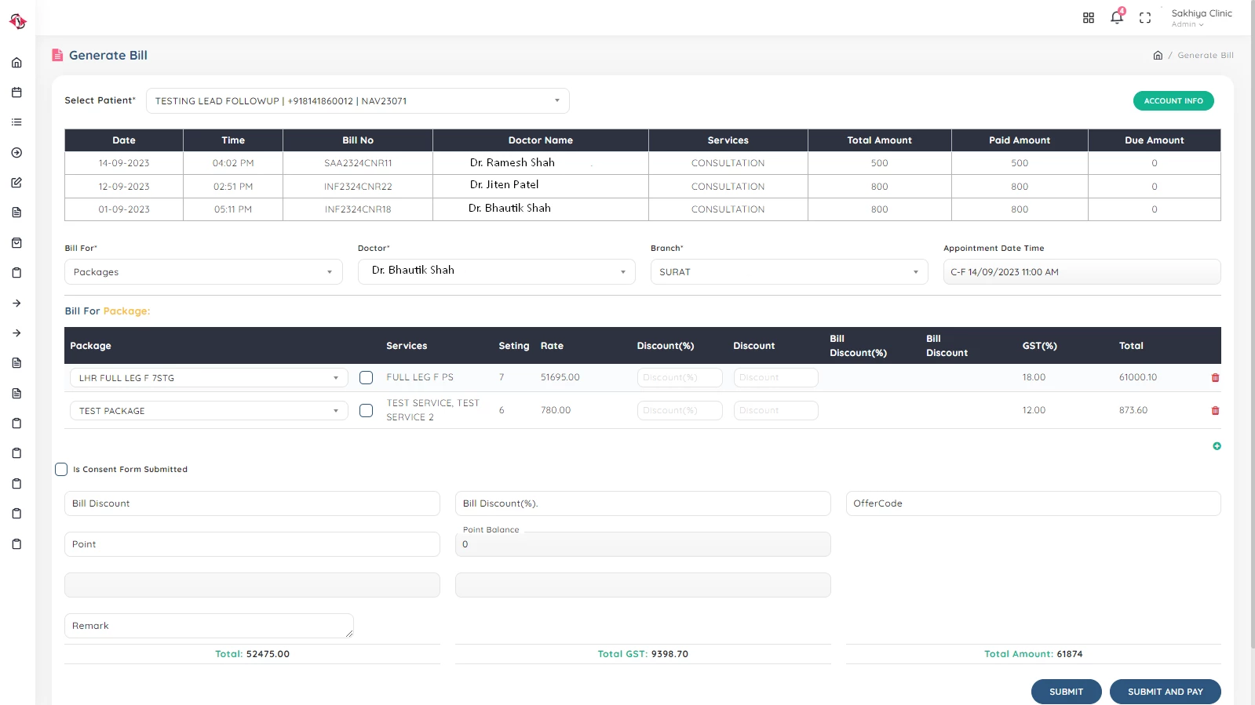The image size is (1255, 705).
Task: Click the Generate Bill page heading
Action: (108, 55)
